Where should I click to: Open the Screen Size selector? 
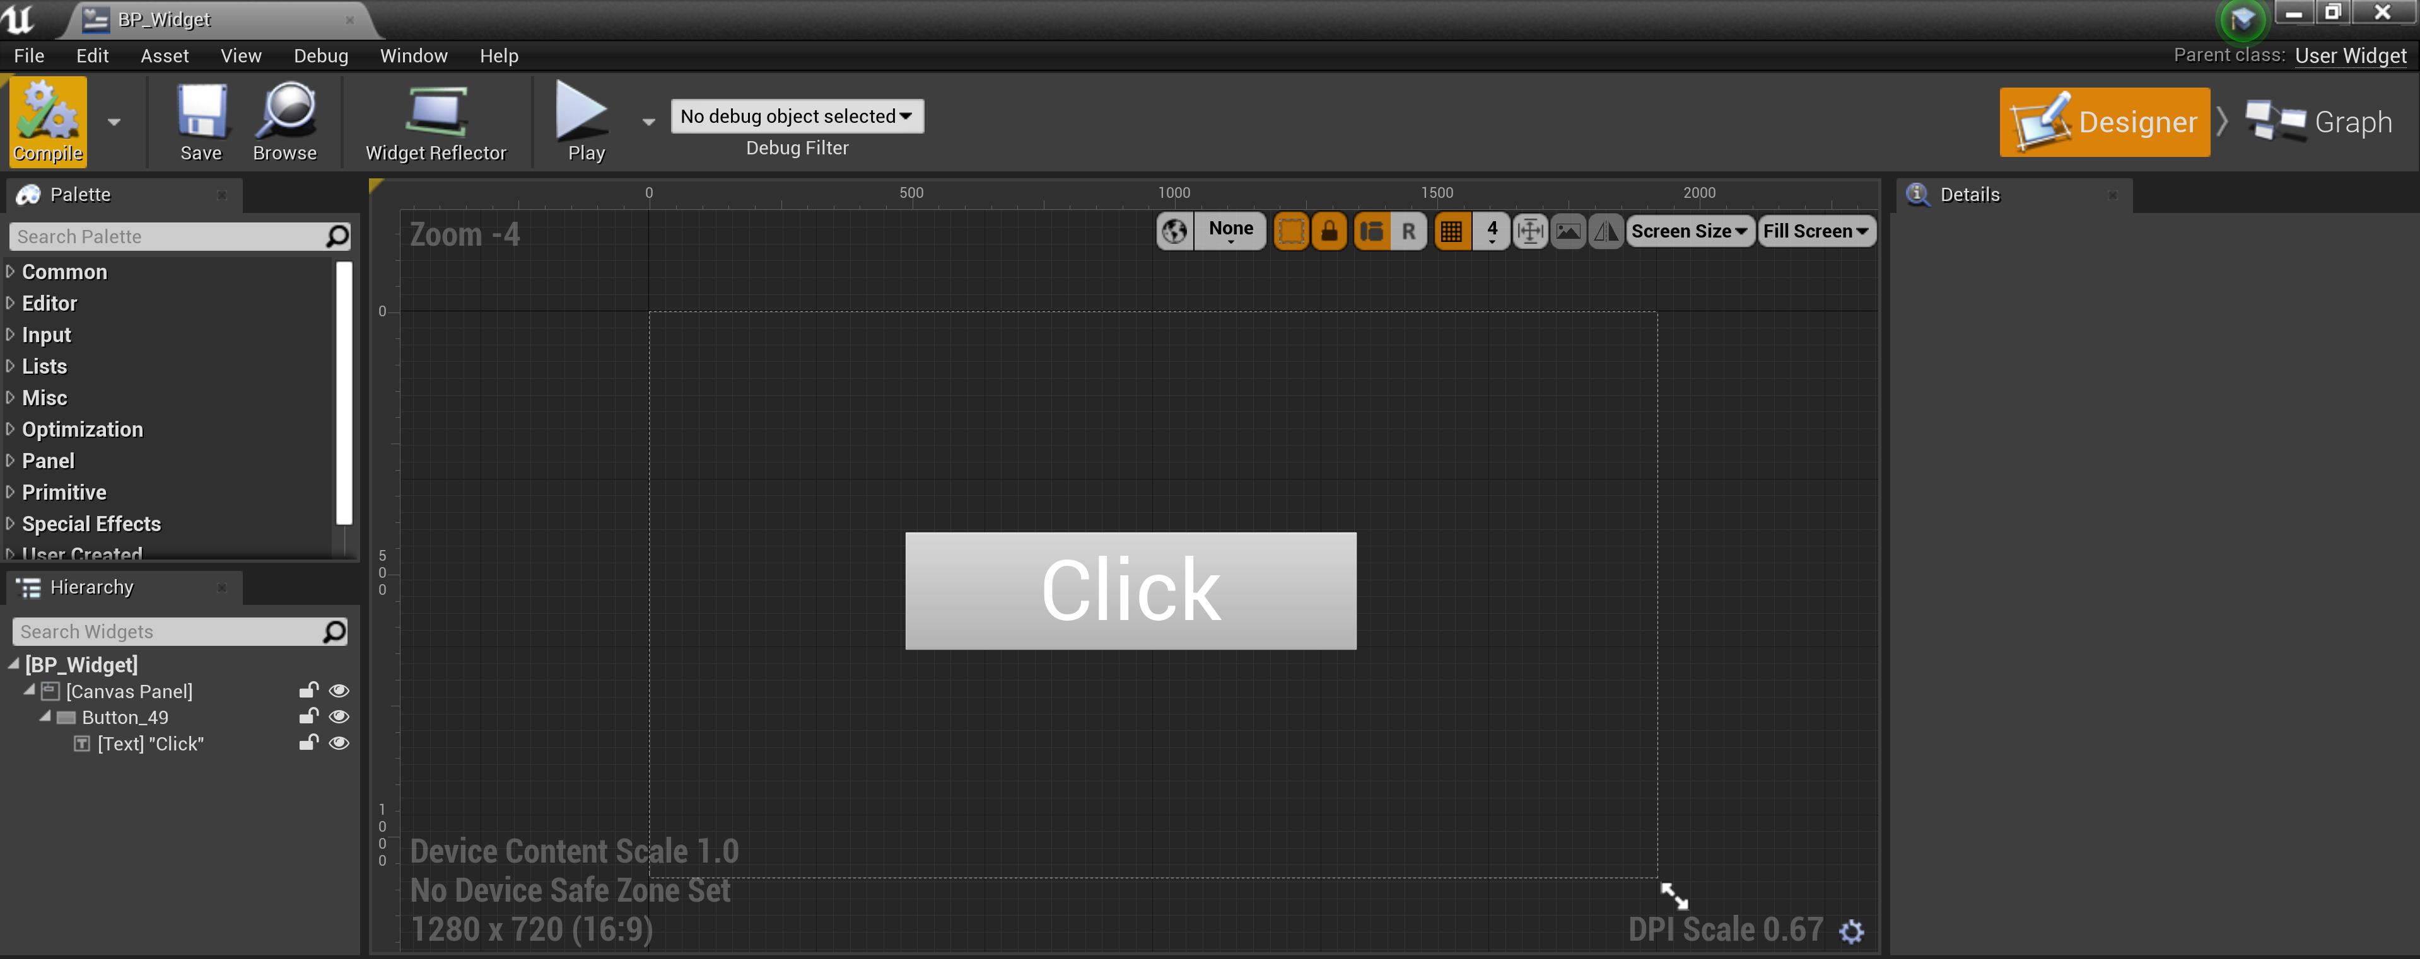click(x=1688, y=231)
